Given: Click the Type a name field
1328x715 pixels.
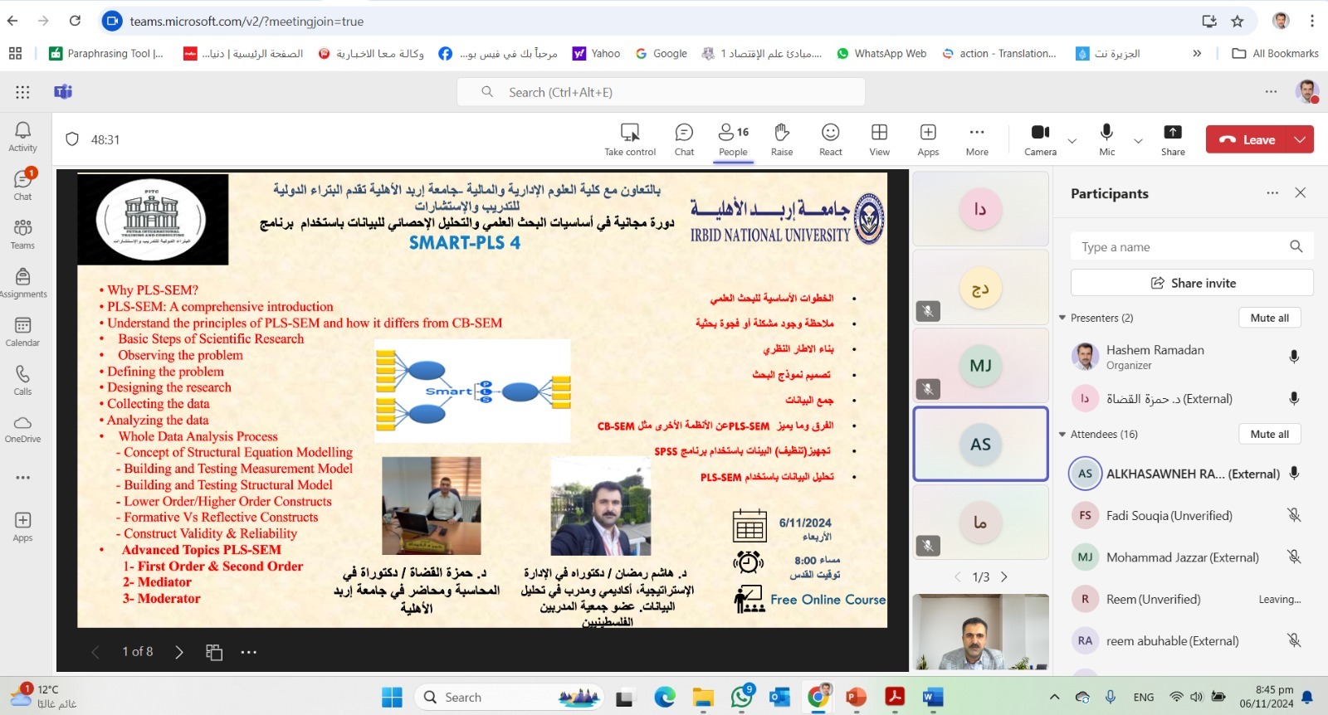Looking at the screenshot, I should pos(1179,247).
